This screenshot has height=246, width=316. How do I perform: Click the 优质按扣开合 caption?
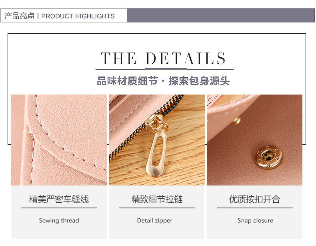coord(254,199)
